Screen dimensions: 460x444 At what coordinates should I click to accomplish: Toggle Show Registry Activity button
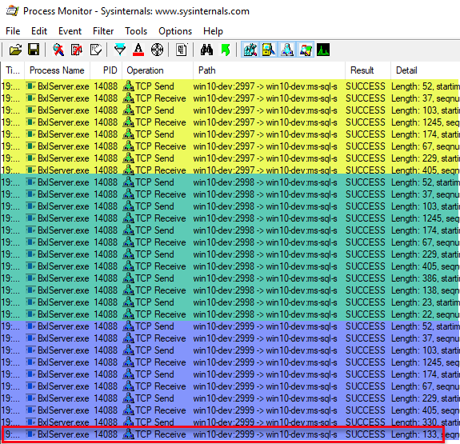coord(250,50)
